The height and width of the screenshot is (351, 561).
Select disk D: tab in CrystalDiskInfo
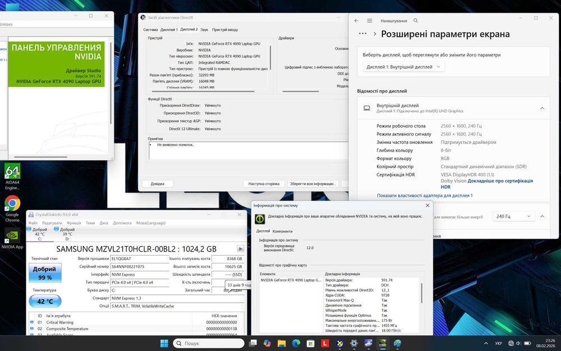(x=67, y=234)
